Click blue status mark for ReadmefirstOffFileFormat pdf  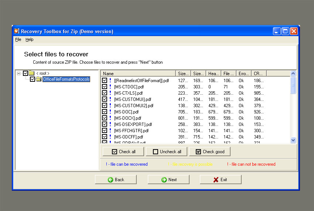click(x=110, y=80)
